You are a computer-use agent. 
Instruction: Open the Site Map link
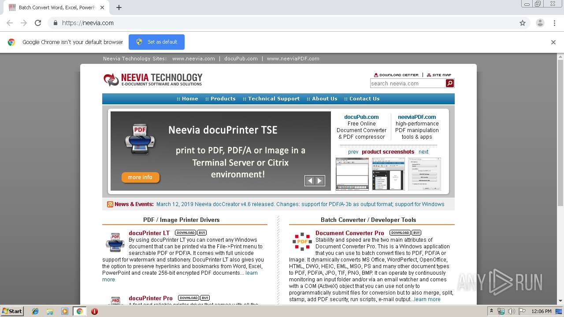[x=439, y=75]
